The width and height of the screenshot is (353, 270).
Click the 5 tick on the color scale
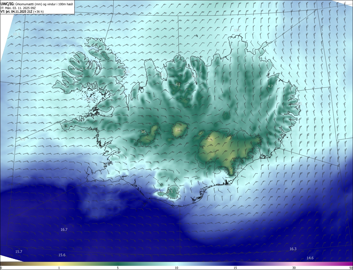click(x=118, y=268)
